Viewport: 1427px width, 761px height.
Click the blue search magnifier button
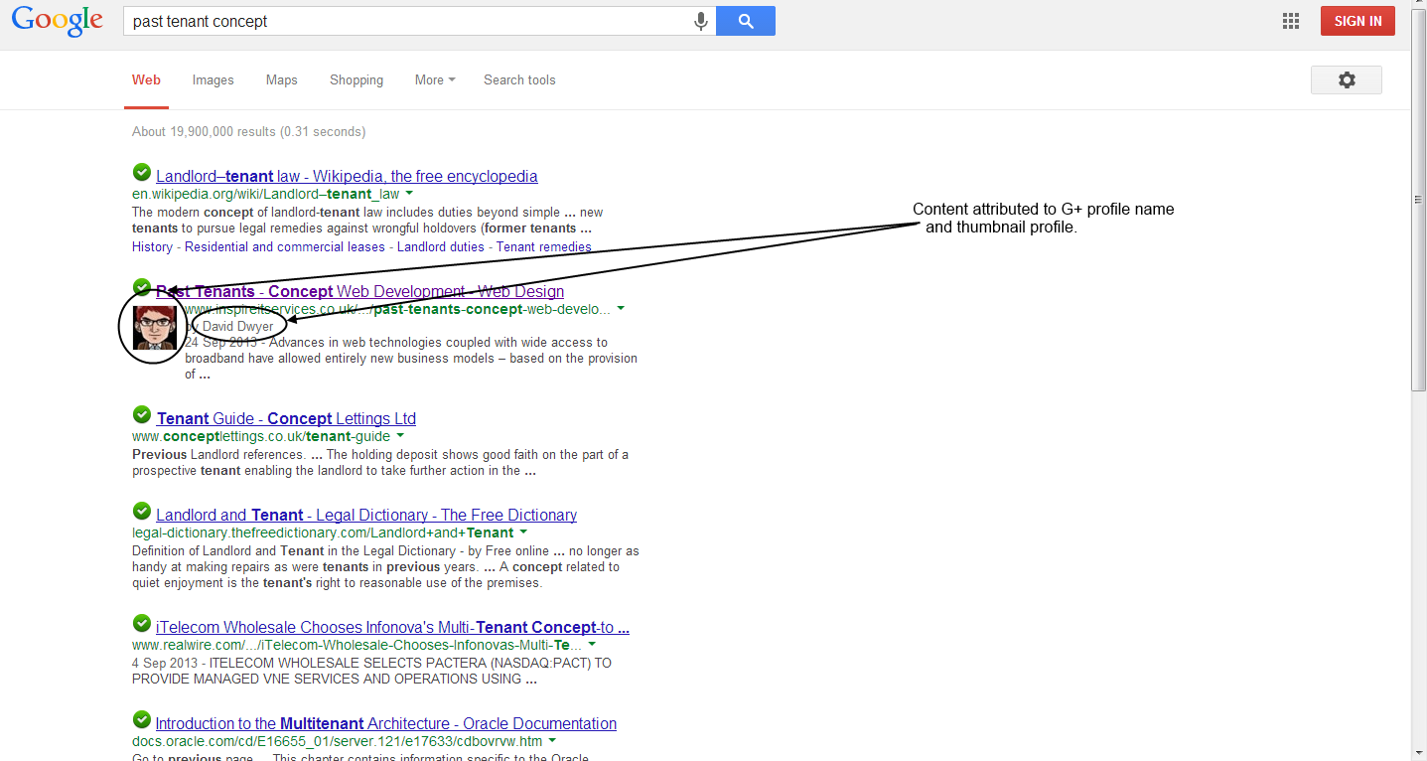[x=745, y=21]
